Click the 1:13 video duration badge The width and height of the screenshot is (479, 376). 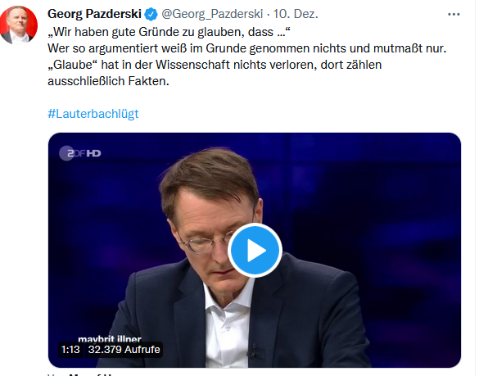[70, 350]
